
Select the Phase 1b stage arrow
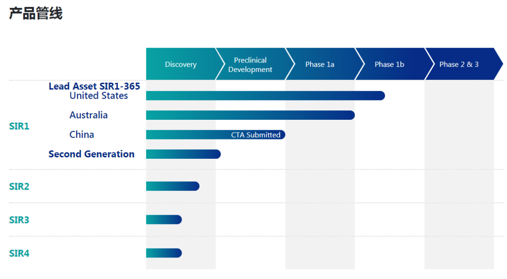[389, 64]
